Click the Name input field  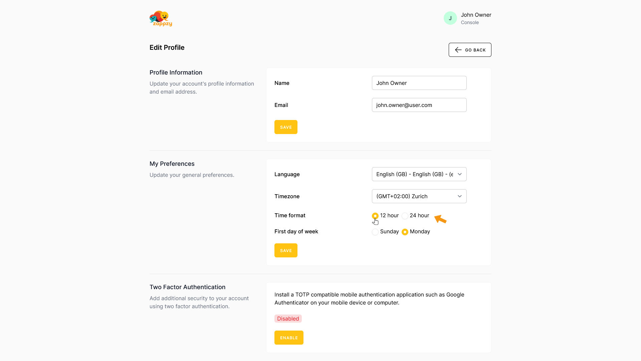(419, 83)
